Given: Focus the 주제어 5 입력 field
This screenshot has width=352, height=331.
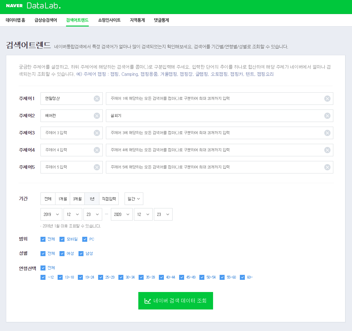Looking at the screenshot, I should coord(72,167).
